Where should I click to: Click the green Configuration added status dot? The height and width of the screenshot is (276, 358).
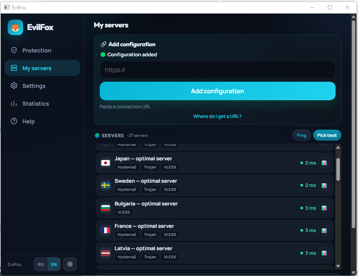tap(103, 55)
